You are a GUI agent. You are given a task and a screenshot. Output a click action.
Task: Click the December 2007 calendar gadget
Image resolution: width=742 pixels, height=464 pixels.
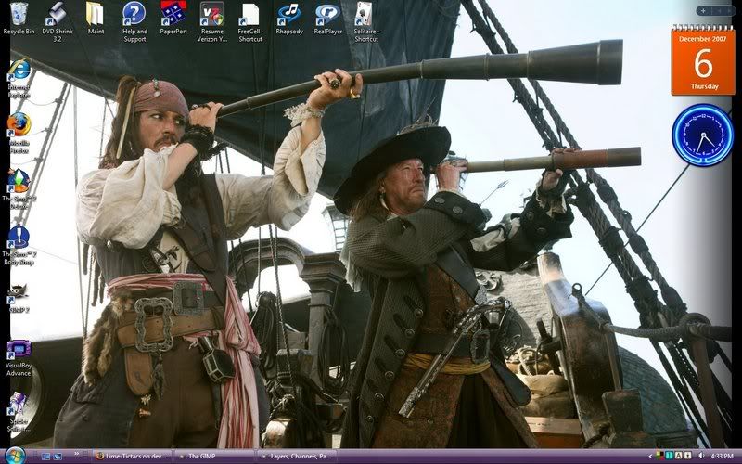[x=703, y=60]
